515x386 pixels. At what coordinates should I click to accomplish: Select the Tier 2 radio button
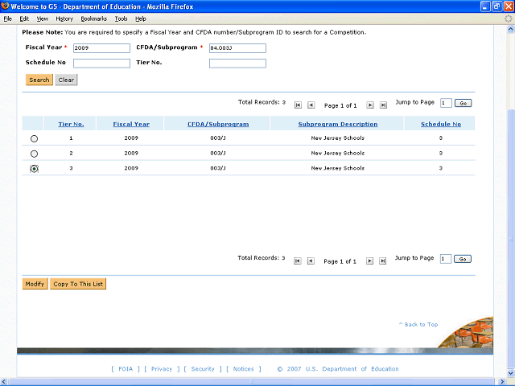click(x=34, y=154)
